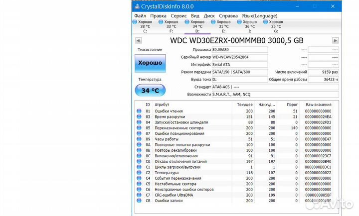Viewport: 359px width, 216px height.
Task: Click the transfer mode field SATA/150 | SATA/600
Action: click(240, 72)
